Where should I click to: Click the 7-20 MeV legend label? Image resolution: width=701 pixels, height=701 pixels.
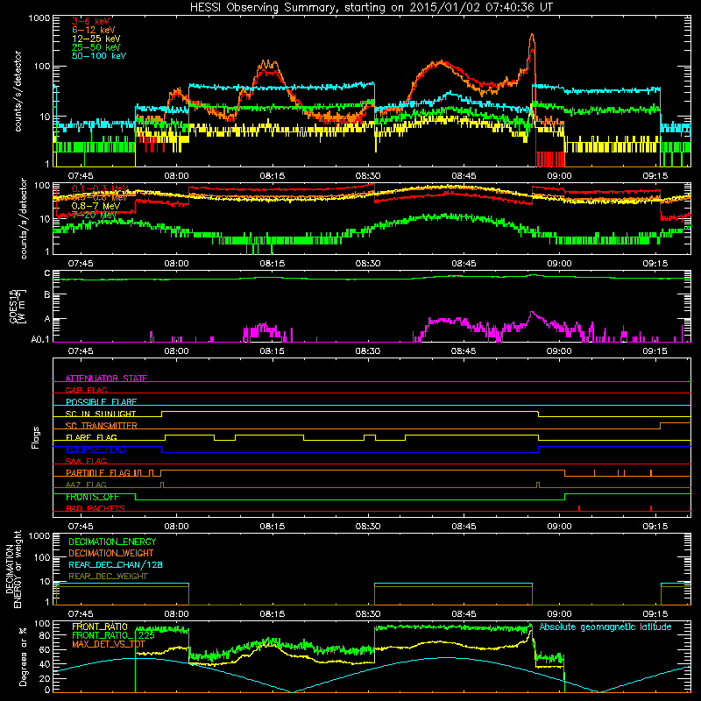(x=94, y=215)
